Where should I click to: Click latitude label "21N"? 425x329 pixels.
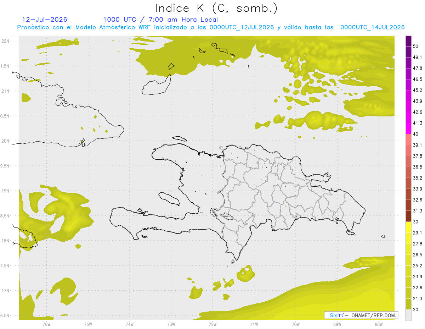(x=6, y=91)
